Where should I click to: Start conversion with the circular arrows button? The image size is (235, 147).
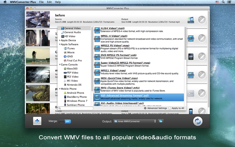198,121
